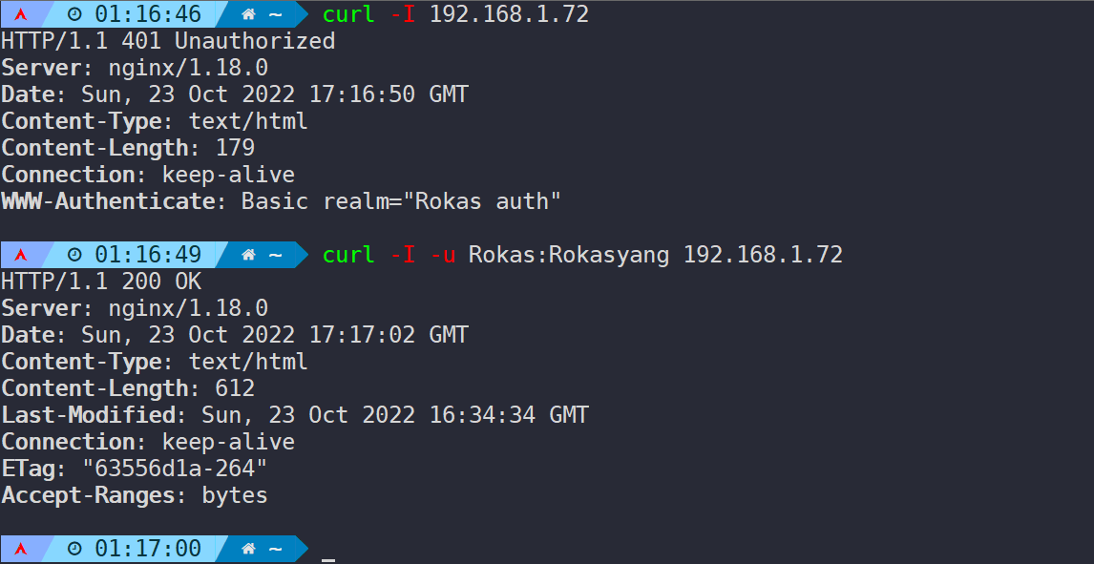Click the clock icon beside 01:16:46
Screen dimensions: 1094x564
point(75,14)
